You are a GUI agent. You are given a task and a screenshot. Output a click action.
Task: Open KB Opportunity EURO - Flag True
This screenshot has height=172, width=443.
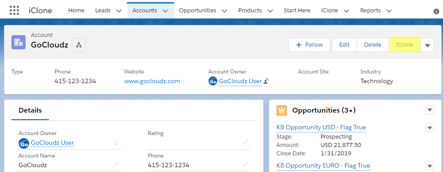323,165
